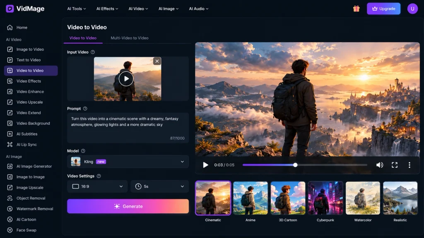This screenshot has height=238, width=424.
Task: Click the Image Upscale sidebar icon
Action: 10,188
